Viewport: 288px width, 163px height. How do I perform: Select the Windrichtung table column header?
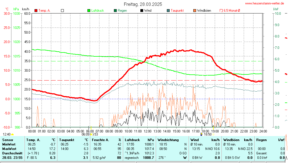(x=168, y=140)
